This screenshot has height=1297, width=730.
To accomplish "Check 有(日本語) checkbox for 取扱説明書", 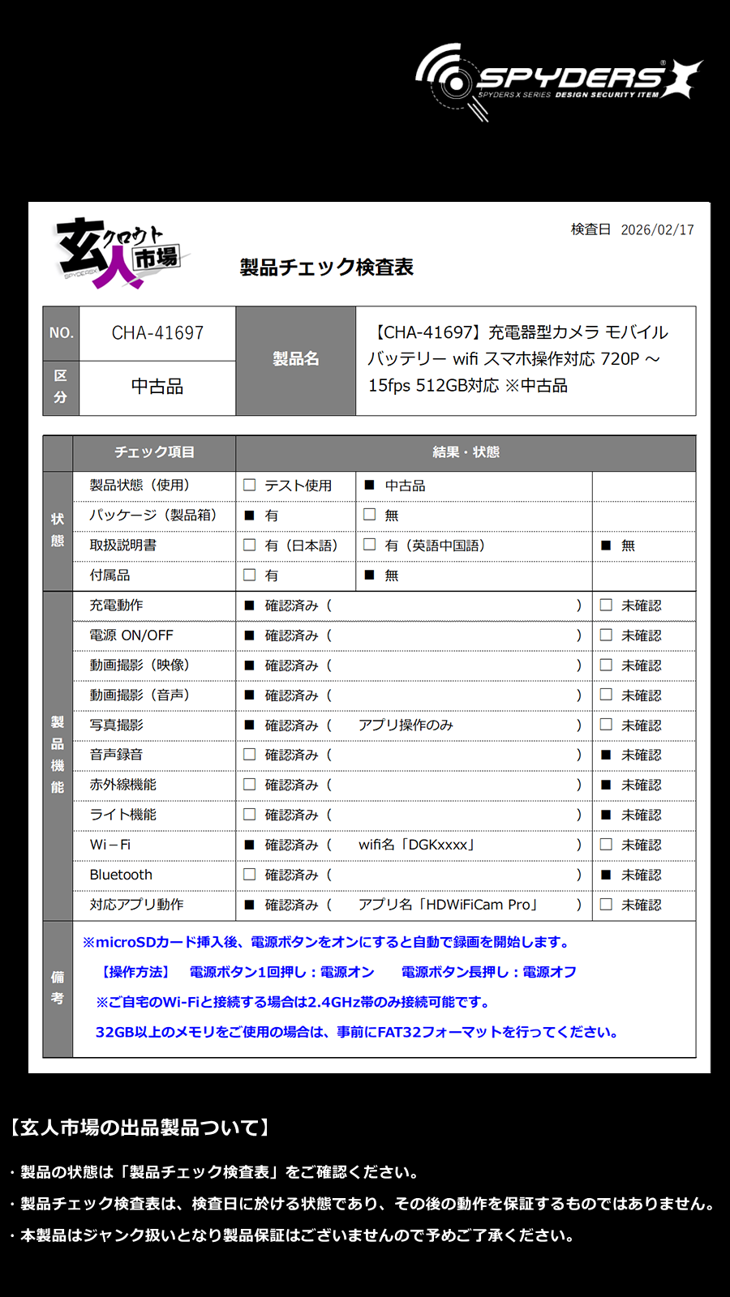I will point(250,545).
